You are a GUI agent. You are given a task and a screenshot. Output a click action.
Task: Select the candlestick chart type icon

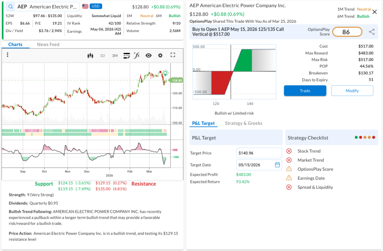pos(90,55)
